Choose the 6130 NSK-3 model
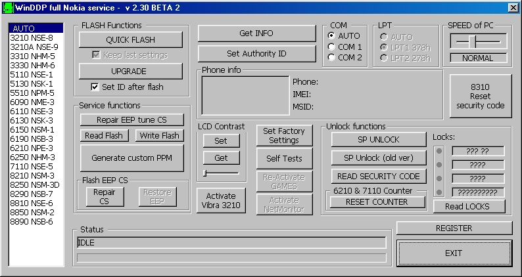Viewport: 522px width, 277px height. 36,120
